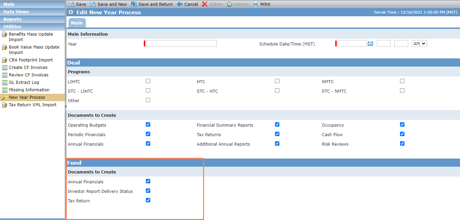Image resolution: width=460 pixels, height=220 pixels.
Task: Click the Print printer icon
Action: coord(256,4)
